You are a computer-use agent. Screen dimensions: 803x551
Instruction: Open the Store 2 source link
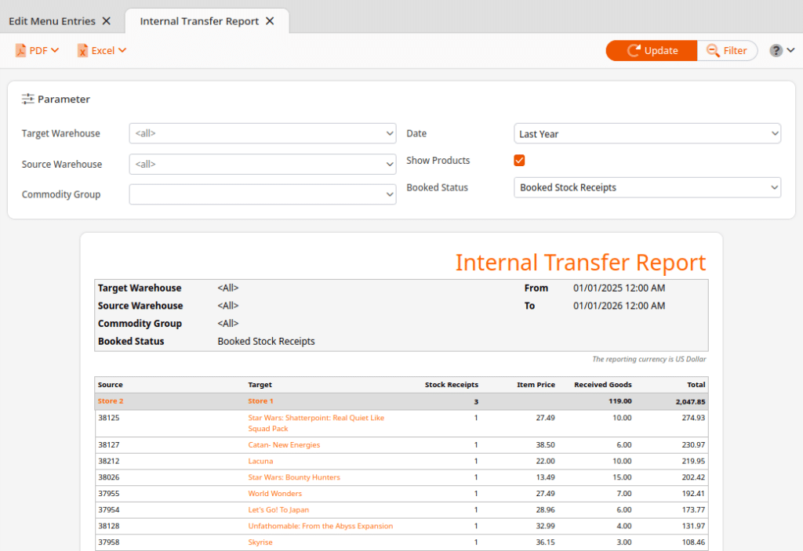(x=111, y=401)
